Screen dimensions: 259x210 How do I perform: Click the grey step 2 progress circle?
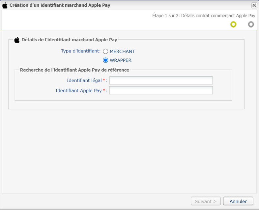tap(251, 24)
